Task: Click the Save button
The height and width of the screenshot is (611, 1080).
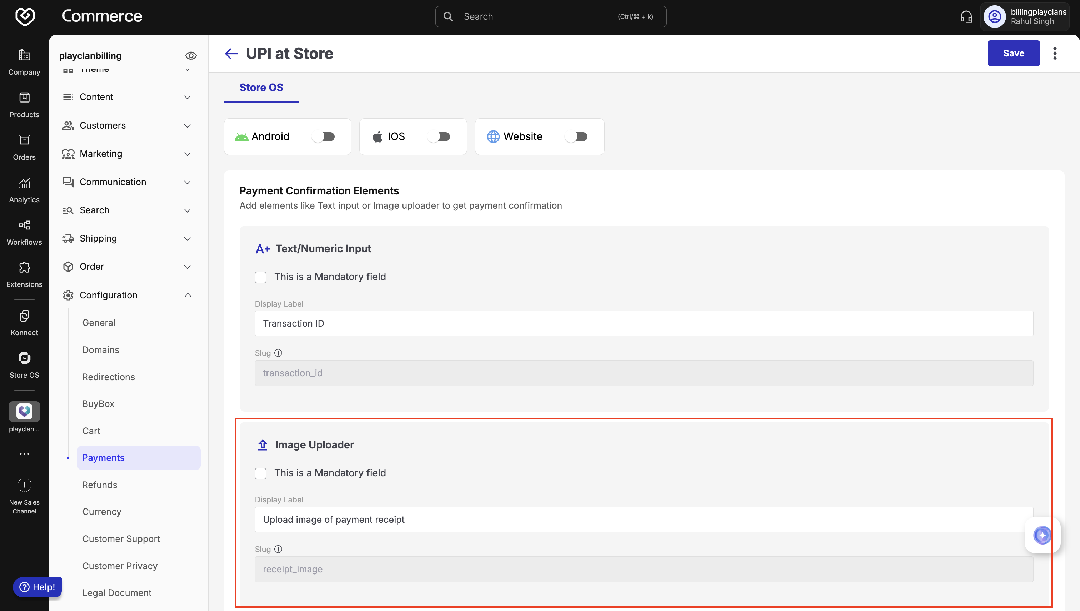Action: 1013,53
